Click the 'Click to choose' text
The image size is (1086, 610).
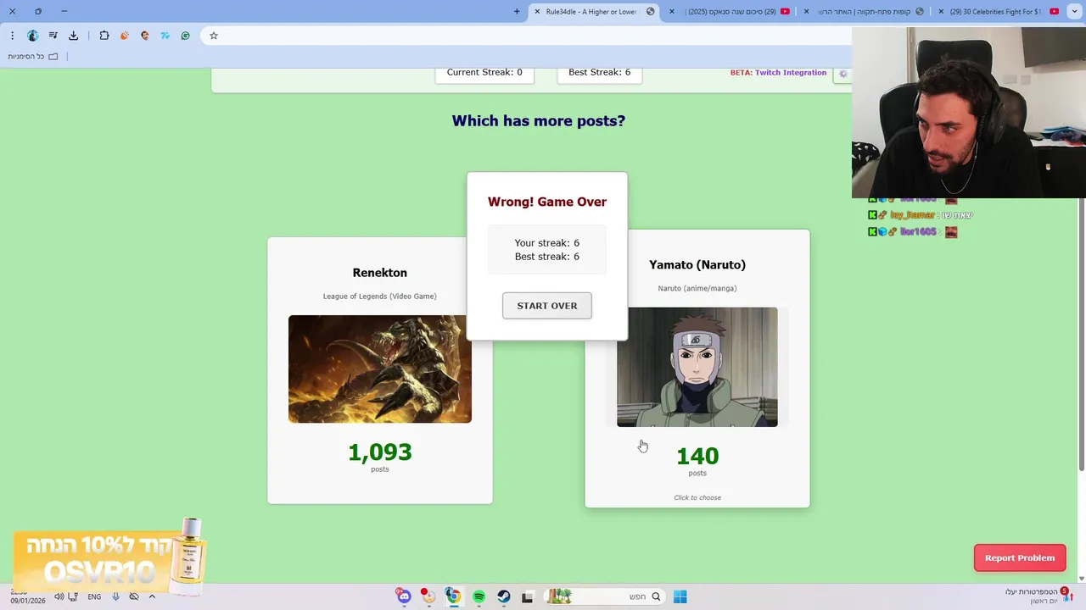[697, 497]
